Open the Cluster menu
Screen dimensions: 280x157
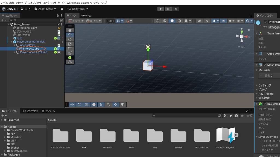point(85,3)
